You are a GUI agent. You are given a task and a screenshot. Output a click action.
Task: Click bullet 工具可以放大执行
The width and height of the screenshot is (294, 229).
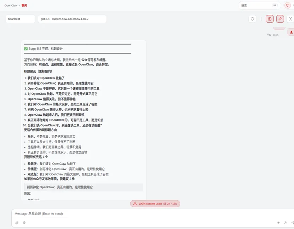click(51, 142)
